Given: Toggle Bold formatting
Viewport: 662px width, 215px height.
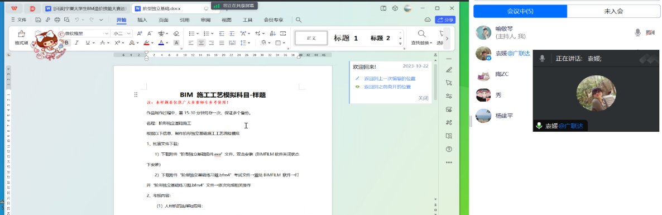Looking at the screenshot, I should (x=66, y=42).
